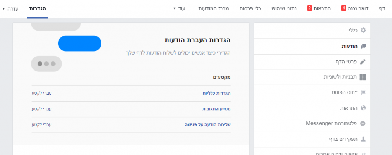Screen dimensions: 392x155
Task: Click the flag icon beside ייחוס הפוסט
Action: 363,92
